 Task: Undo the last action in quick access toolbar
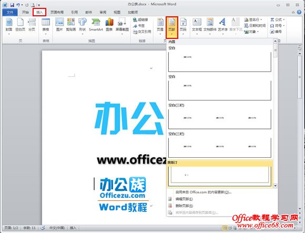click(x=18, y=5)
